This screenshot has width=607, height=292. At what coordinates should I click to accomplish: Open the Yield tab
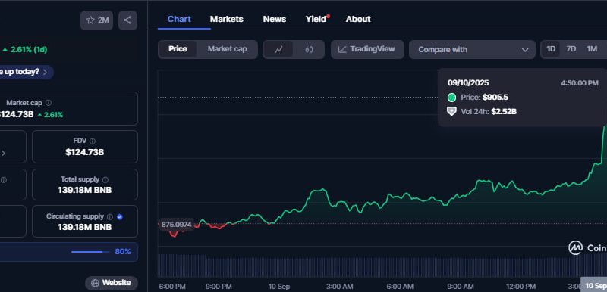coord(316,19)
